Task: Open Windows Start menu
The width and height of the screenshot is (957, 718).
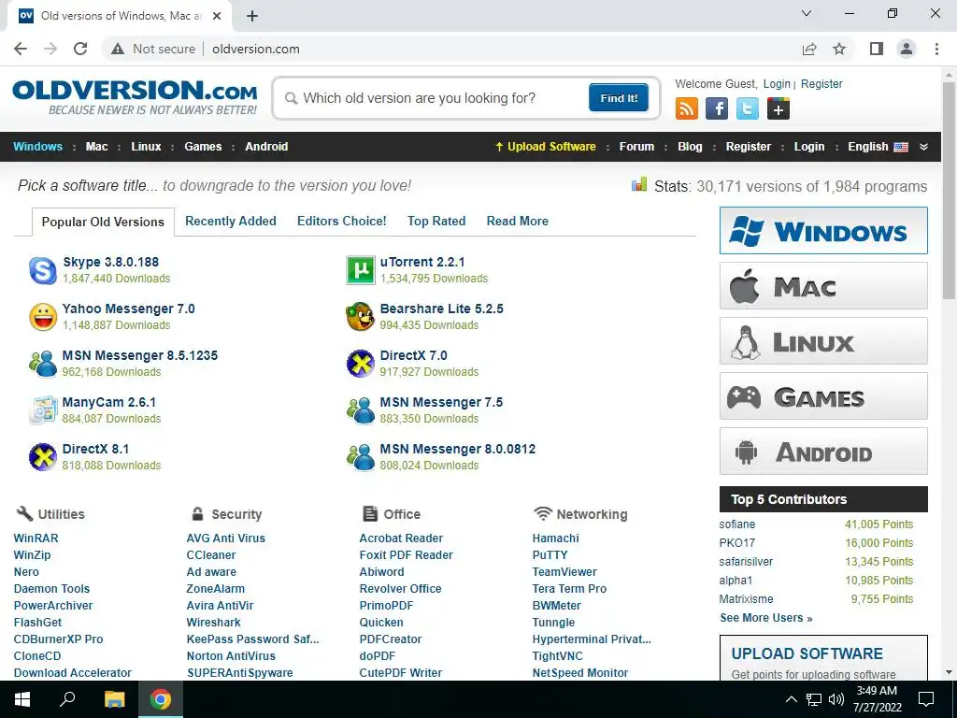Action: click(22, 699)
